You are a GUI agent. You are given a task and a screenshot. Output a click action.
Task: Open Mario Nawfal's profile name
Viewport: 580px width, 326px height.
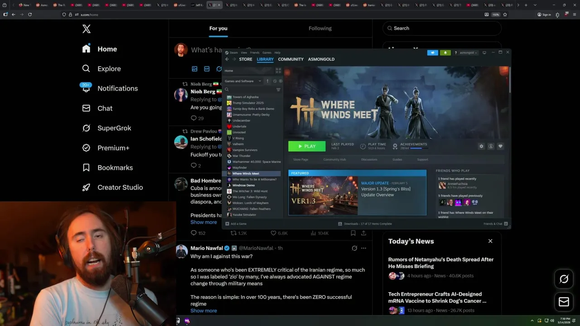[x=207, y=248]
